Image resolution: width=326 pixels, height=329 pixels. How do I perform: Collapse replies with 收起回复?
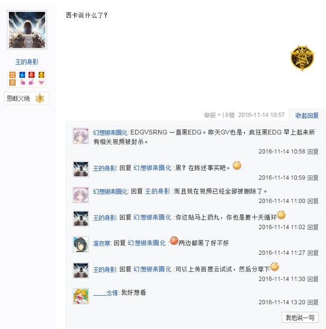[x=307, y=115]
